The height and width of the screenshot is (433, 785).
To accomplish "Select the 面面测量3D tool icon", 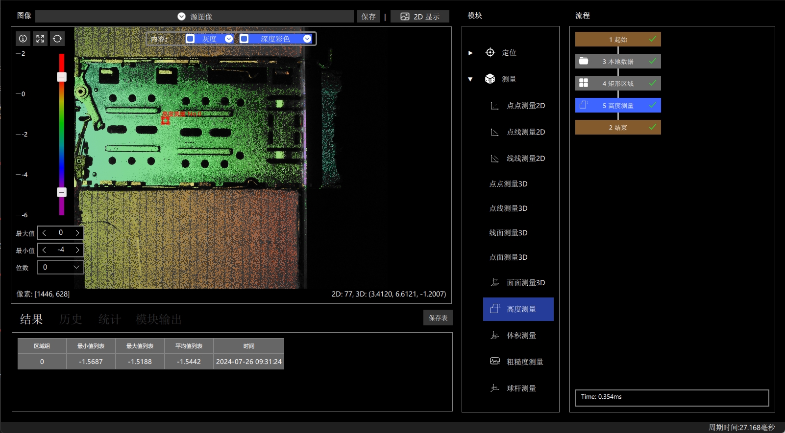I will 495,282.
